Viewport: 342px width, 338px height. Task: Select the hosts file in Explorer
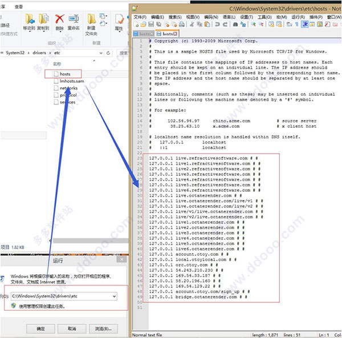pos(65,74)
